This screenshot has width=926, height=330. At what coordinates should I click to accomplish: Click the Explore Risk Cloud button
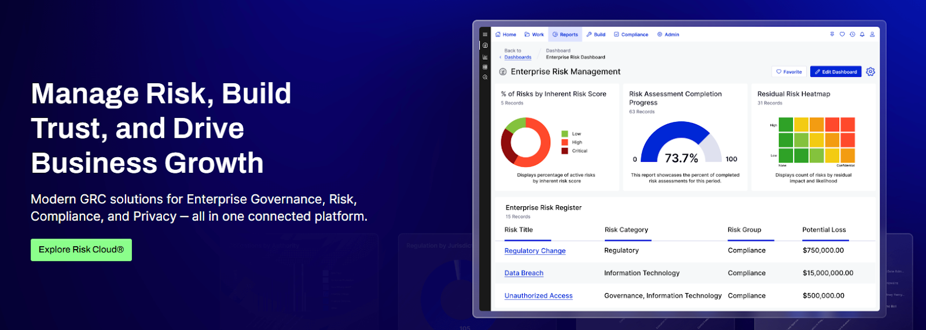click(81, 250)
